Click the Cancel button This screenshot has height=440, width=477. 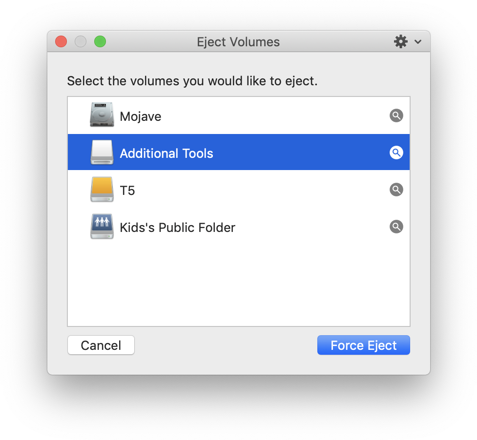(x=101, y=345)
